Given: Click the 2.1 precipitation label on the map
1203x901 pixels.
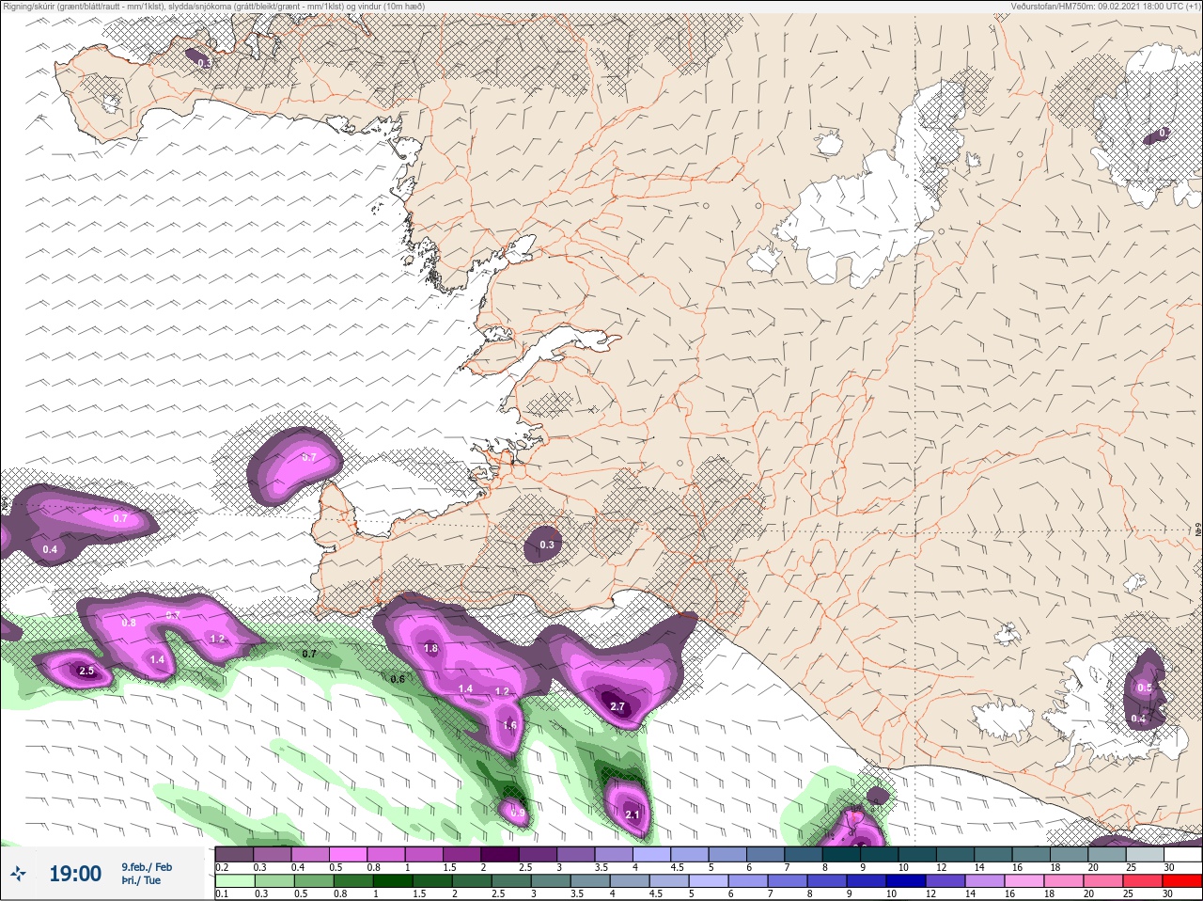Looking at the screenshot, I should click(x=633, y=815).
